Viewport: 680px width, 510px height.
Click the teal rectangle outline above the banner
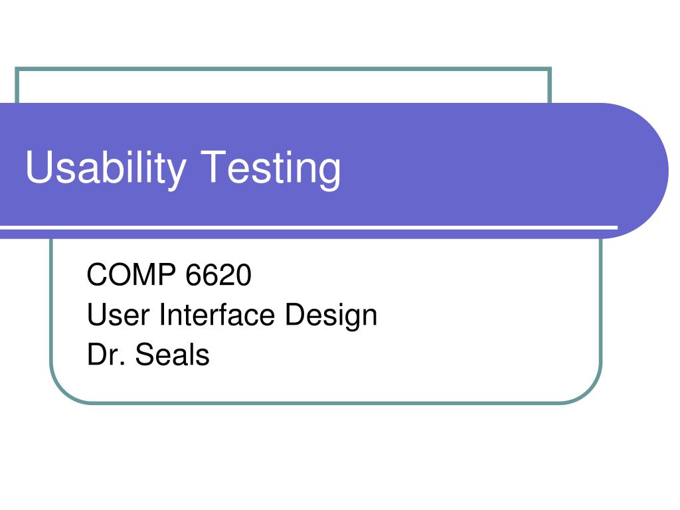coord(283,69)
